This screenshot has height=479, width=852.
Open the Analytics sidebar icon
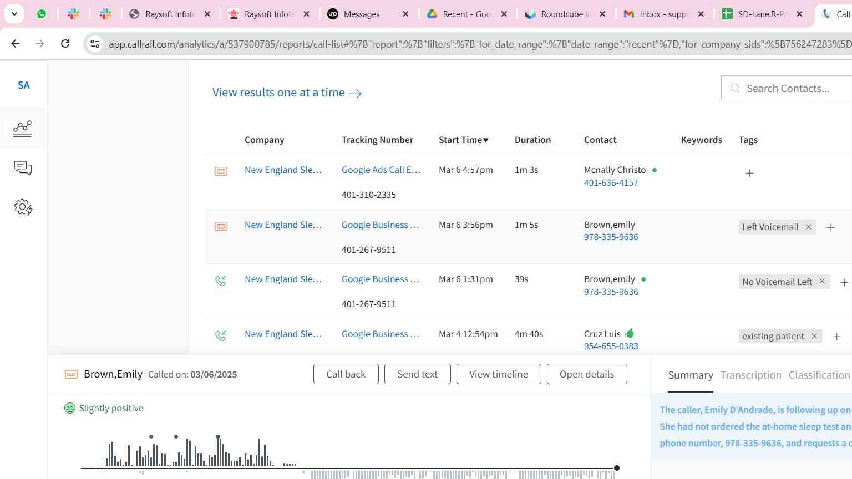click(x=23, y=129)
